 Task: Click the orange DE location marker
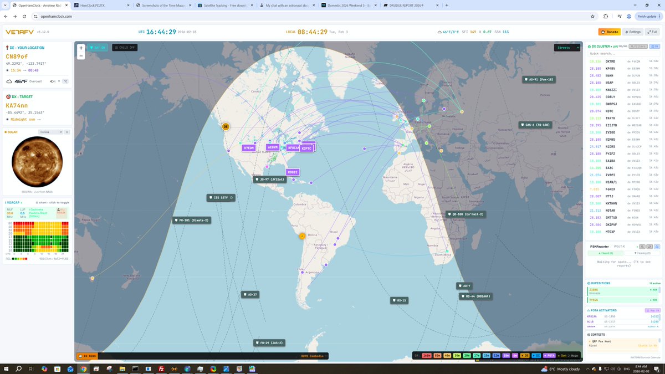coord(226,127)
